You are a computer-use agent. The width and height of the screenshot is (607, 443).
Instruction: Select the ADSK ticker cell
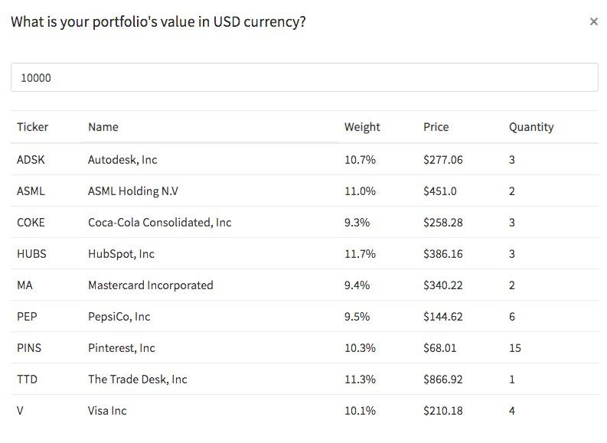tap(31, 160)
